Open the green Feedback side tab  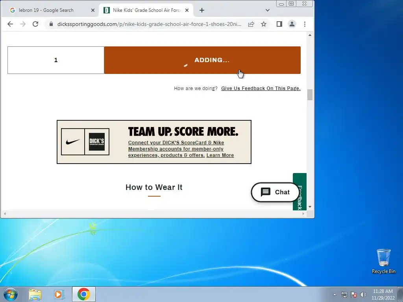(x=299, y=192)
